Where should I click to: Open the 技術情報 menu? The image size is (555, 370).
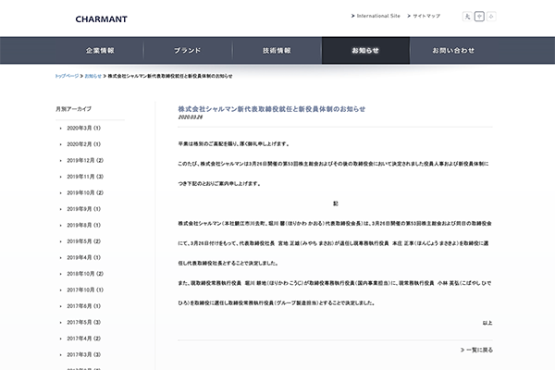click(277, 50)
